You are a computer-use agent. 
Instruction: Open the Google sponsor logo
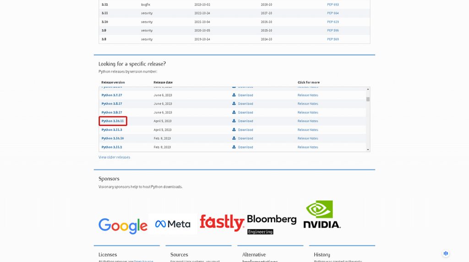click(123, 225)
